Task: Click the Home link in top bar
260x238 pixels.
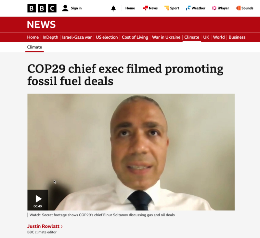Action: pyautogui.click(x=130, y=8)
